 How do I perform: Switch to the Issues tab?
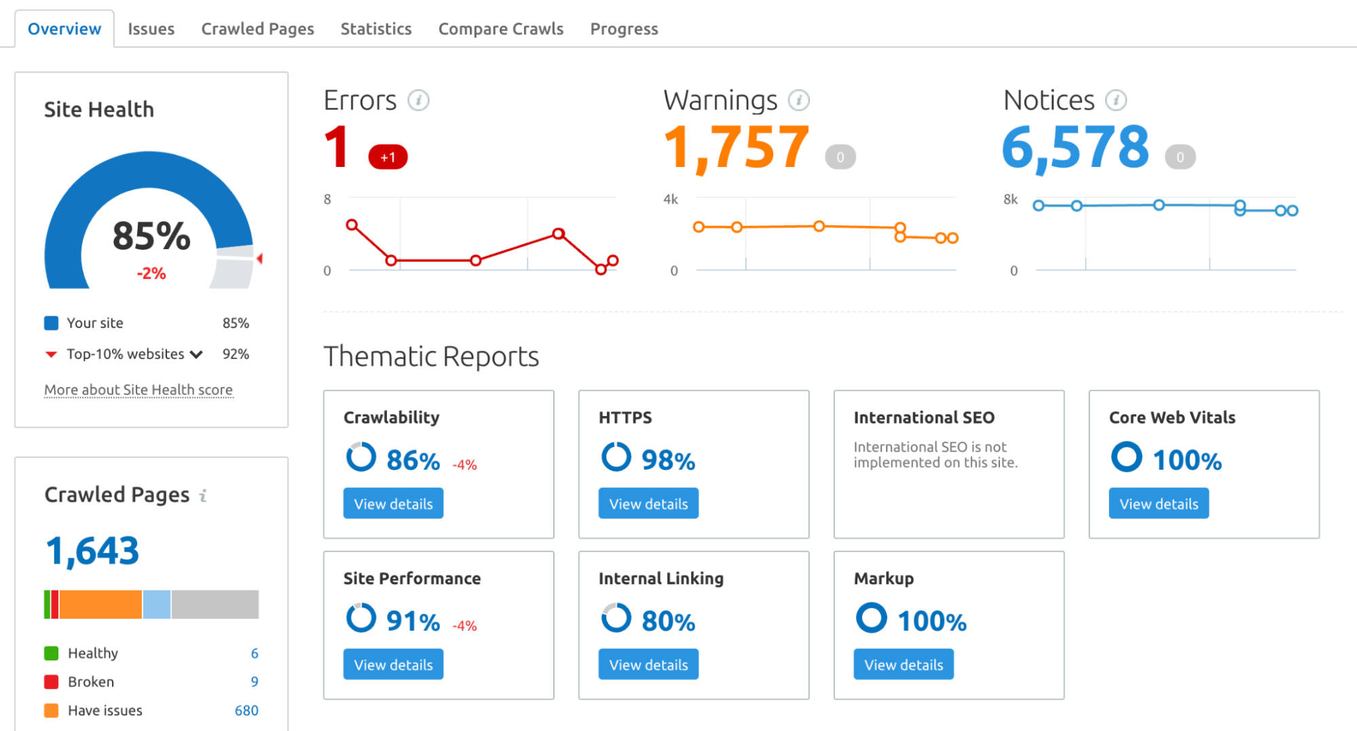[x=151, y=29]
